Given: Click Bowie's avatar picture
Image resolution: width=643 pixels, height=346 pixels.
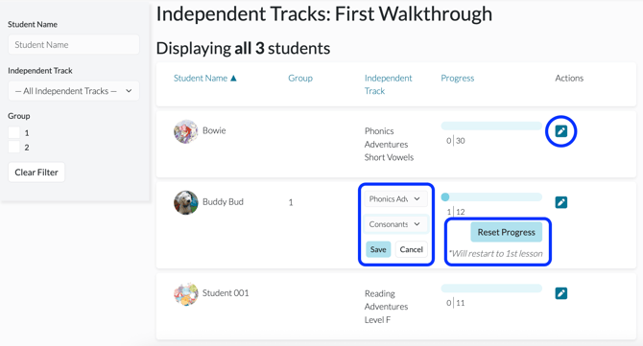Looking at the screenshot, I should pos(186,131).
